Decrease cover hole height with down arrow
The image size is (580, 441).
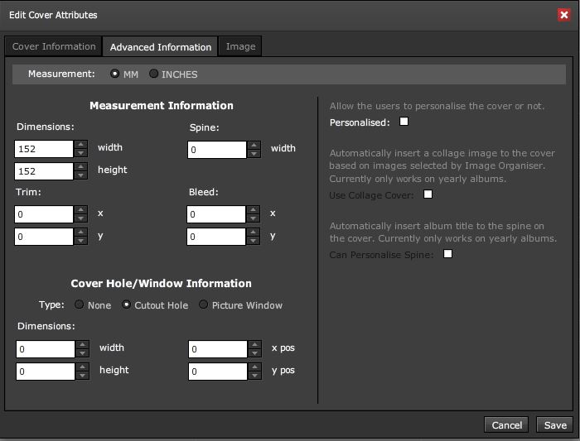[82, 376]
